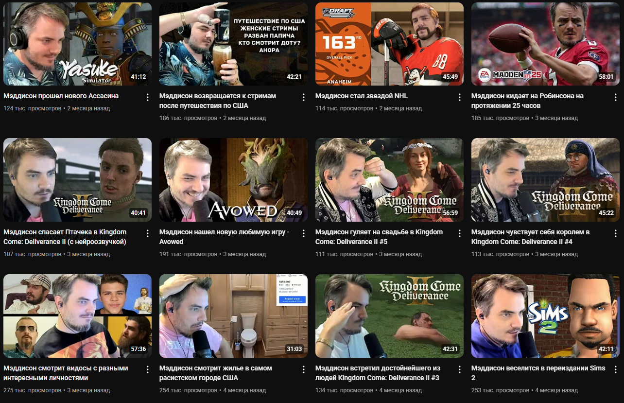
Task: Open the wedding Kingdom Come thumbnail with flower crown
Action: 389,180
